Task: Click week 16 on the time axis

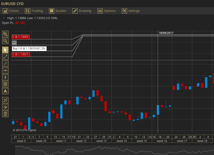Action: (x=162, y=141)
